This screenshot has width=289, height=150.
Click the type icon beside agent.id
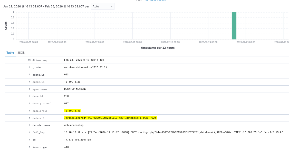pyautogui.click(x=29, y=75)
